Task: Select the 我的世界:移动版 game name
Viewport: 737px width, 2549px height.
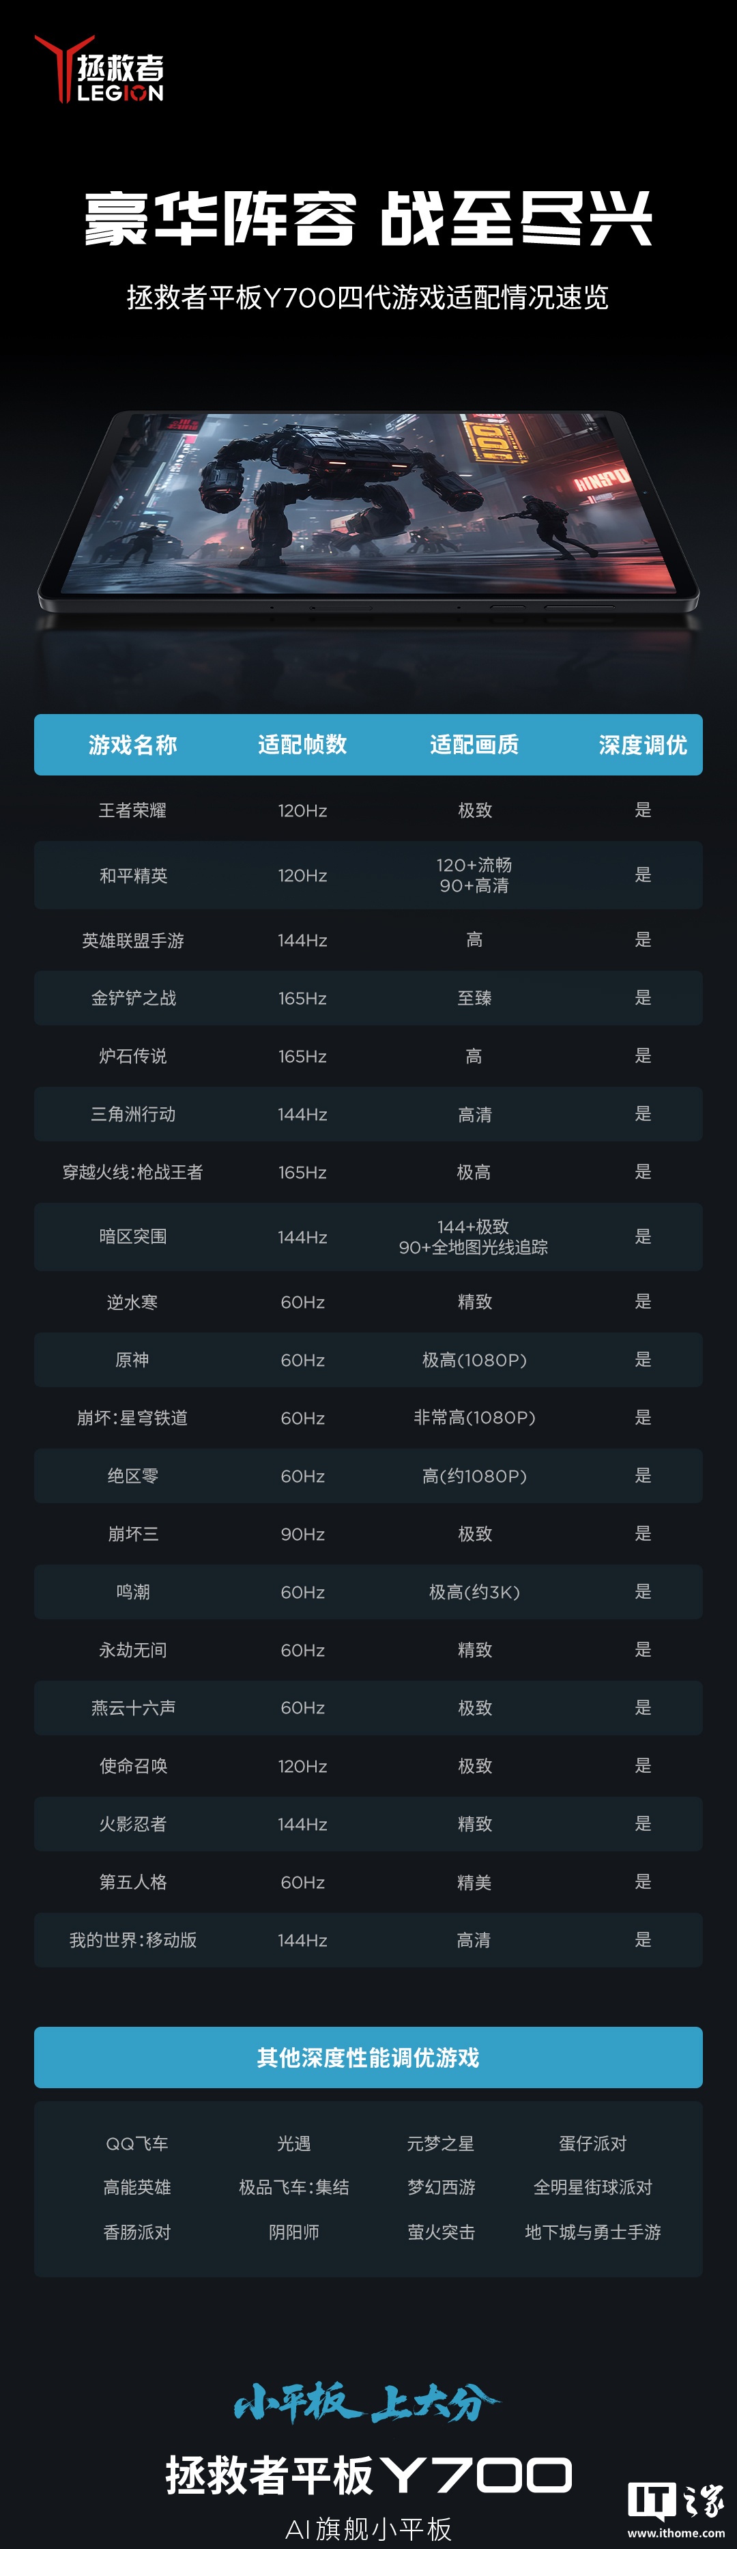Action: 132,1941
